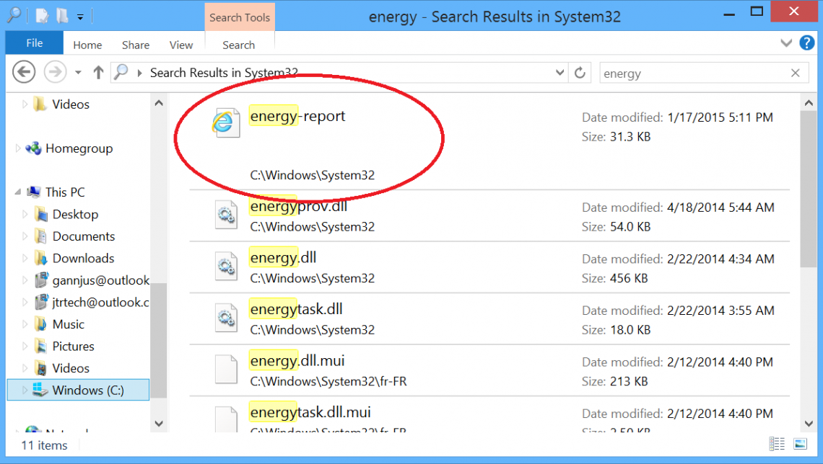Screen dimensions: 823x464
Task: Open the address bar history dropdown
Action: pos(559,73)
